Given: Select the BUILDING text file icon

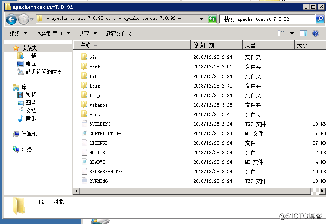Looking at the screenshot, I should point(84,124).
